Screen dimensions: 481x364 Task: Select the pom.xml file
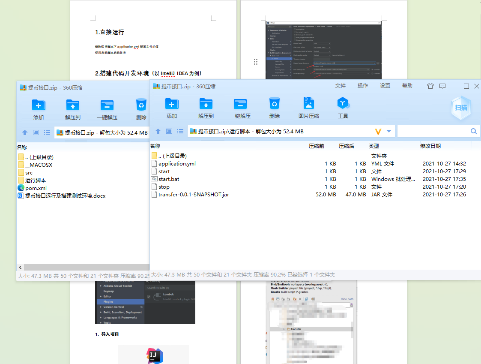click(x=36, y=188)
